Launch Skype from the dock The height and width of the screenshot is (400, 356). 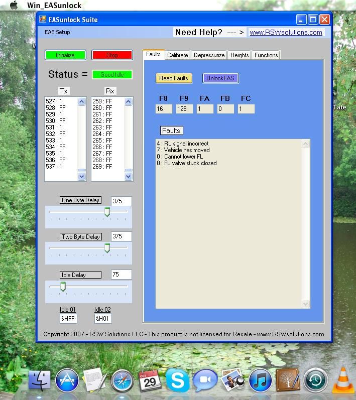pos(177,380)
